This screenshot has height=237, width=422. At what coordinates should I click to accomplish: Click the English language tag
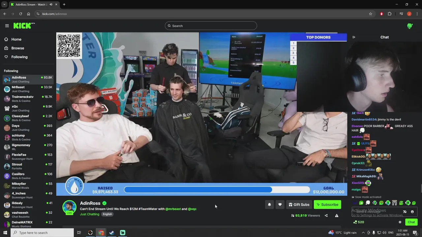[x=107, y=214]
